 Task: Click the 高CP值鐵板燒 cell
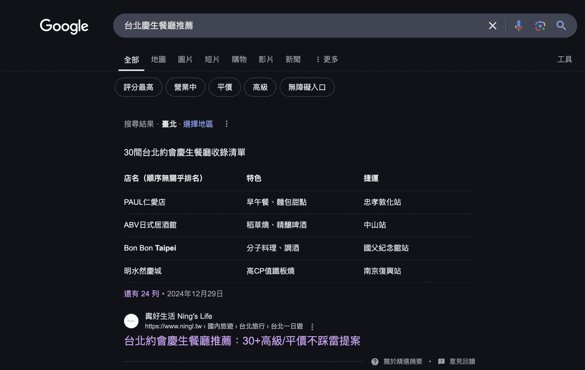pyautogui.click(x=271, y=271)
